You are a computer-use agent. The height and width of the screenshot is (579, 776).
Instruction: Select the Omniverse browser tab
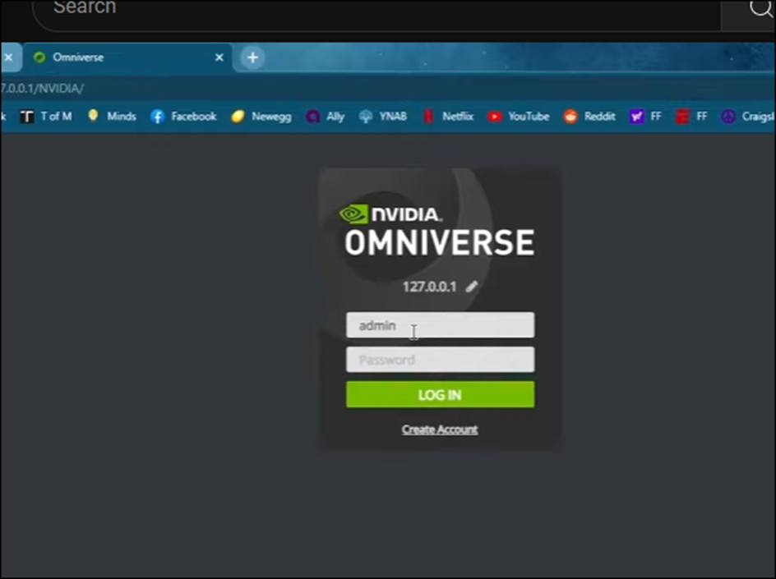click(x=127, y=57)
